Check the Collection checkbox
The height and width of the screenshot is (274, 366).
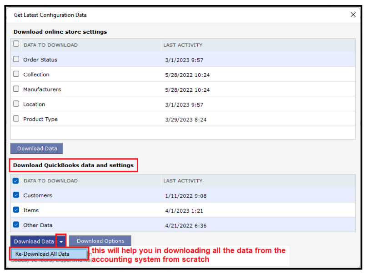click(x=16, y=74)
